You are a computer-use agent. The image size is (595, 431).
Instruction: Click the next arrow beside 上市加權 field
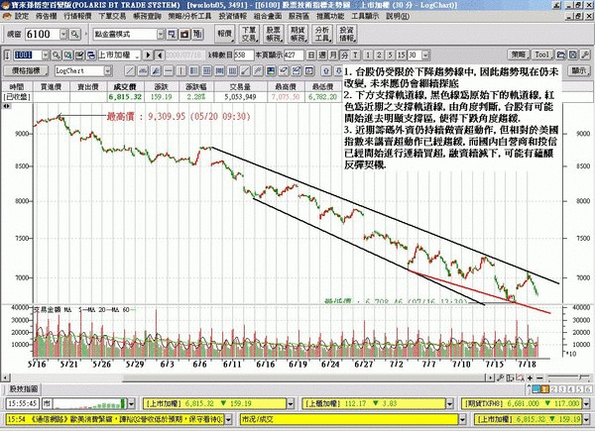point(148,55)
